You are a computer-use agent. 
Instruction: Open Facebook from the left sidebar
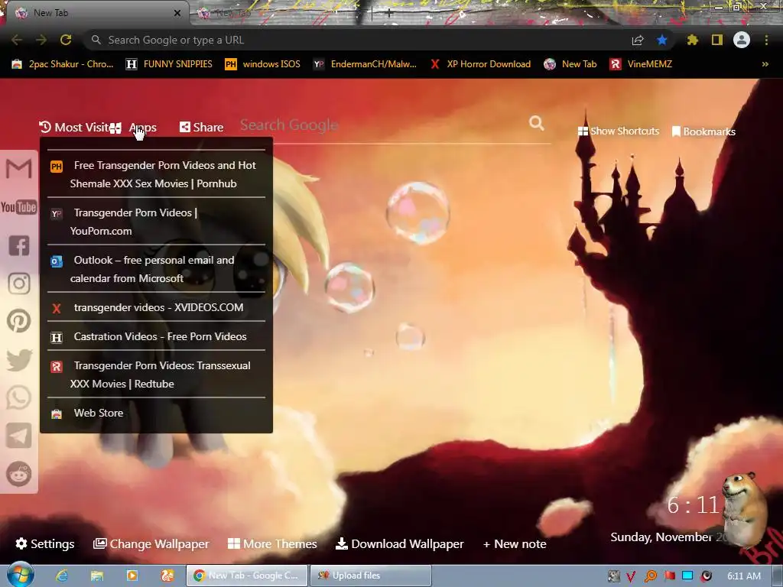(19, 245)
